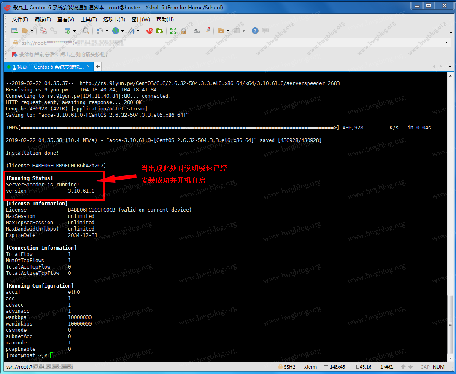The image size is (456, 374).
Task: Click the SSH2 status bar indicator
Action: [287, 367]
